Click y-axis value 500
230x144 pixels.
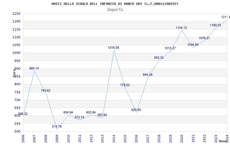[17, 131]
